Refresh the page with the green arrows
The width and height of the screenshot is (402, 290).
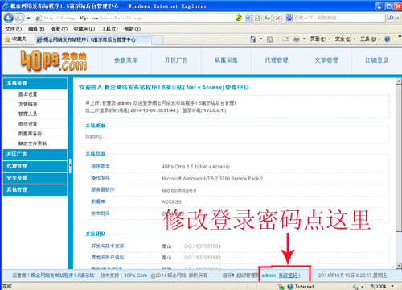click(x=267, y=19)
